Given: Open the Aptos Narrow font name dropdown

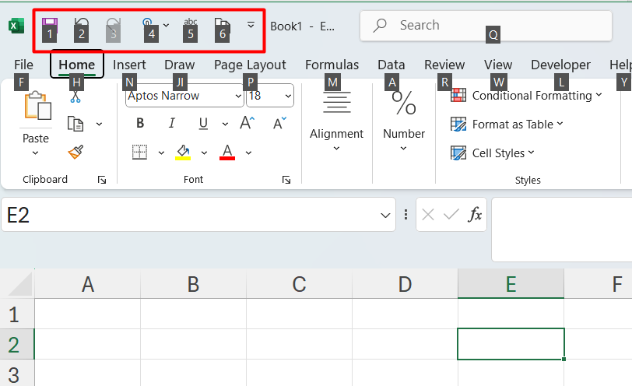Looking at the screenshot, I should click(238, 96).
